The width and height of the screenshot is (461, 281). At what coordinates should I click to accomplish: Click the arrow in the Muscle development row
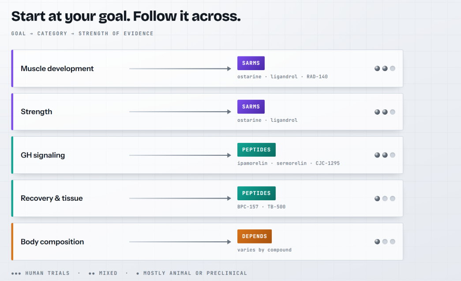coord(180,69)
